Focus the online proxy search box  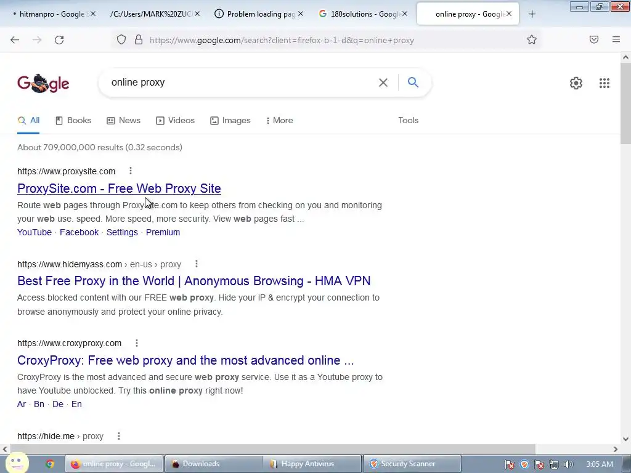click(242, 83)
